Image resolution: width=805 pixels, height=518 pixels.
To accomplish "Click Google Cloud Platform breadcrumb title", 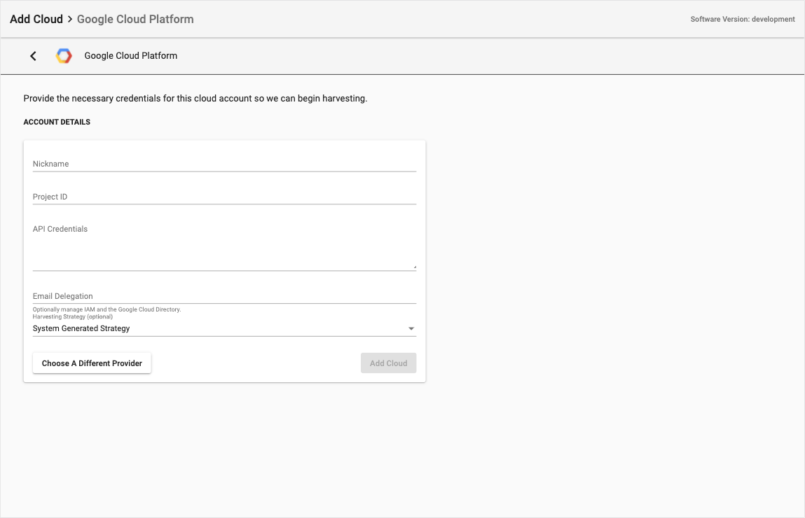I will coord(135,19).
